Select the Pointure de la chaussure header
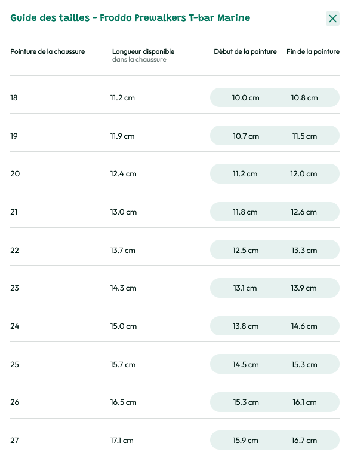Screen dimensions: 345x458 48,51
